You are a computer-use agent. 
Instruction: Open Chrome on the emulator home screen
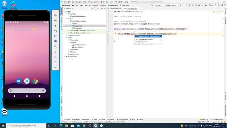coord(35,81)
